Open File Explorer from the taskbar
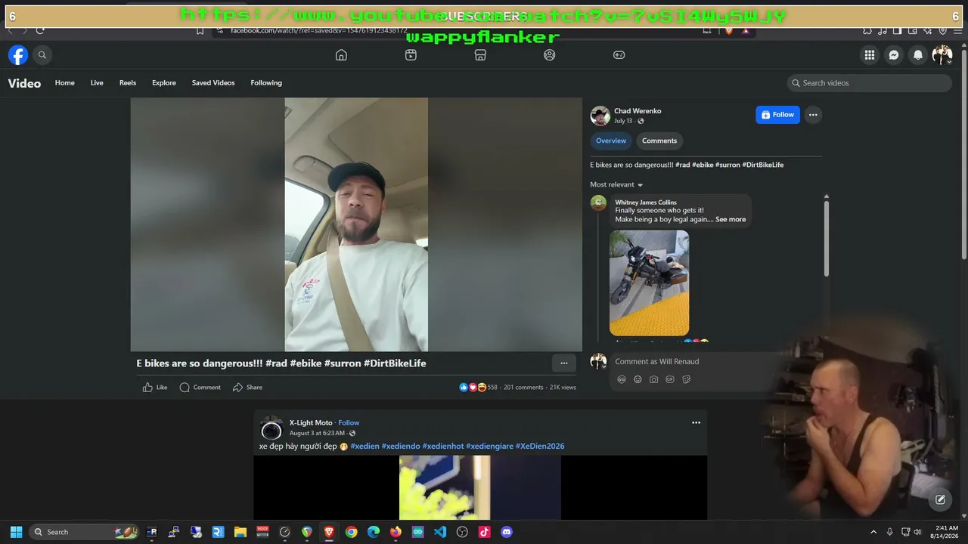This screenshot has width=968, height=544. (240, 532)
